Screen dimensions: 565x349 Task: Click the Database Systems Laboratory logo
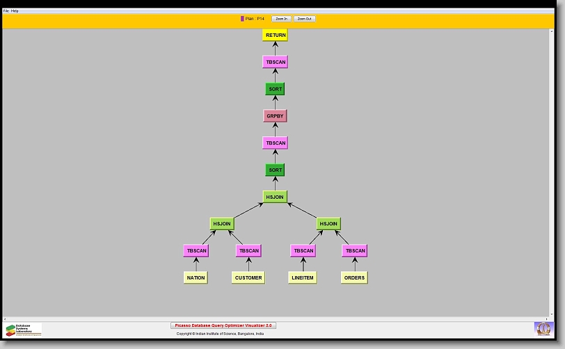(x=24, y=330)
